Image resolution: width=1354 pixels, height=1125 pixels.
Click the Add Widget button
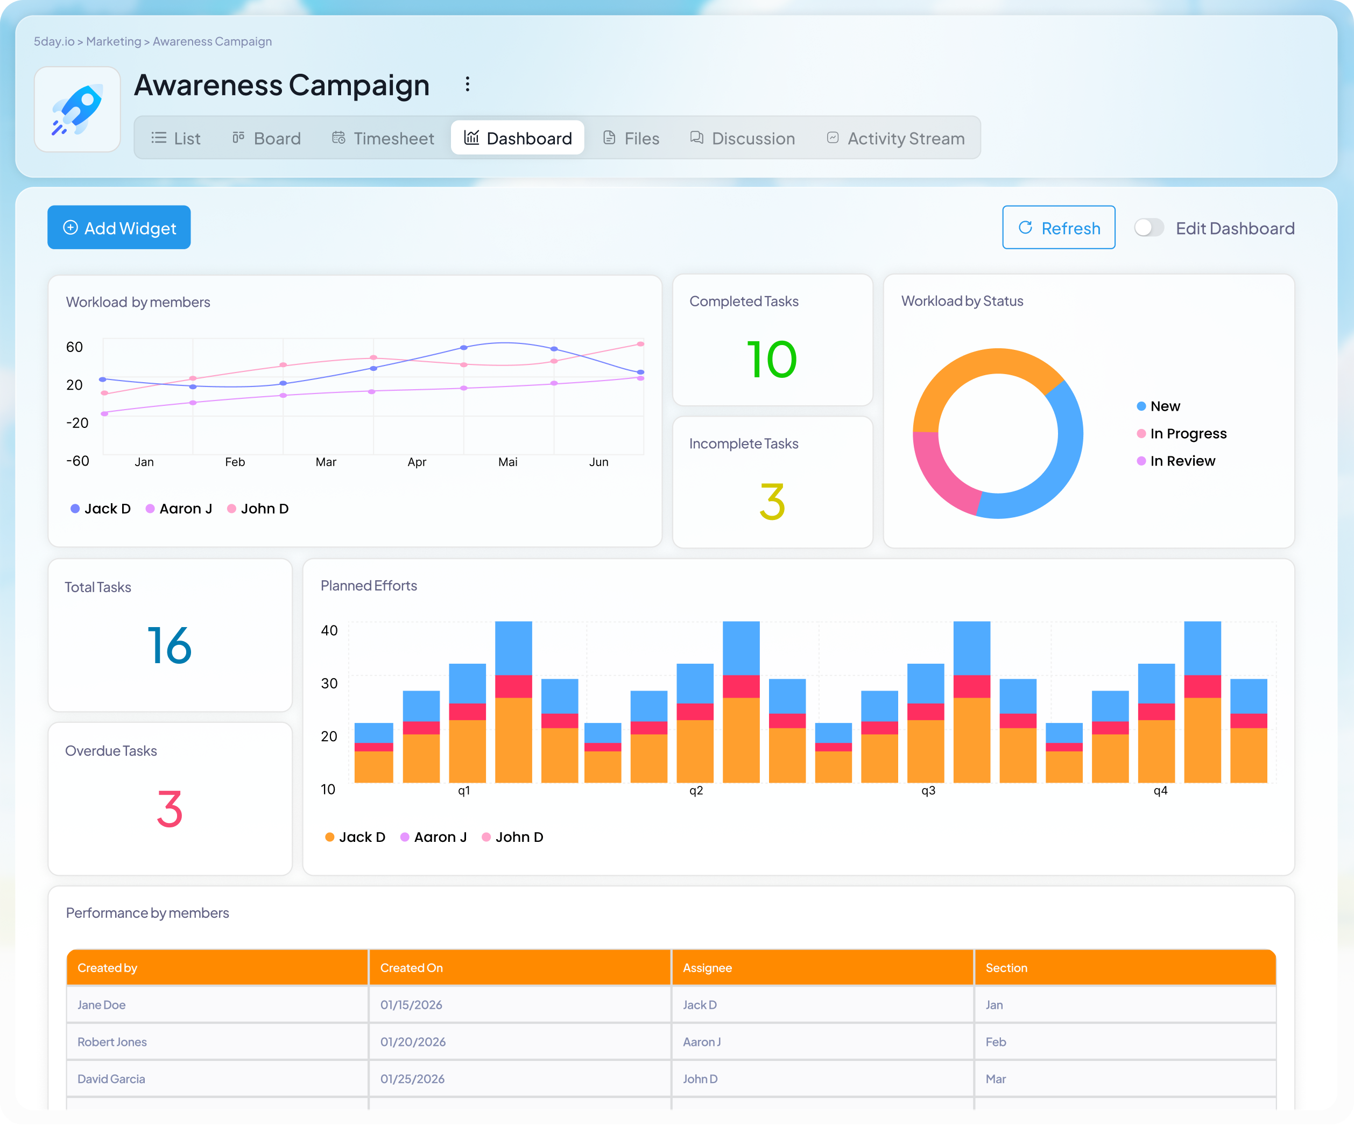point(119,228)
